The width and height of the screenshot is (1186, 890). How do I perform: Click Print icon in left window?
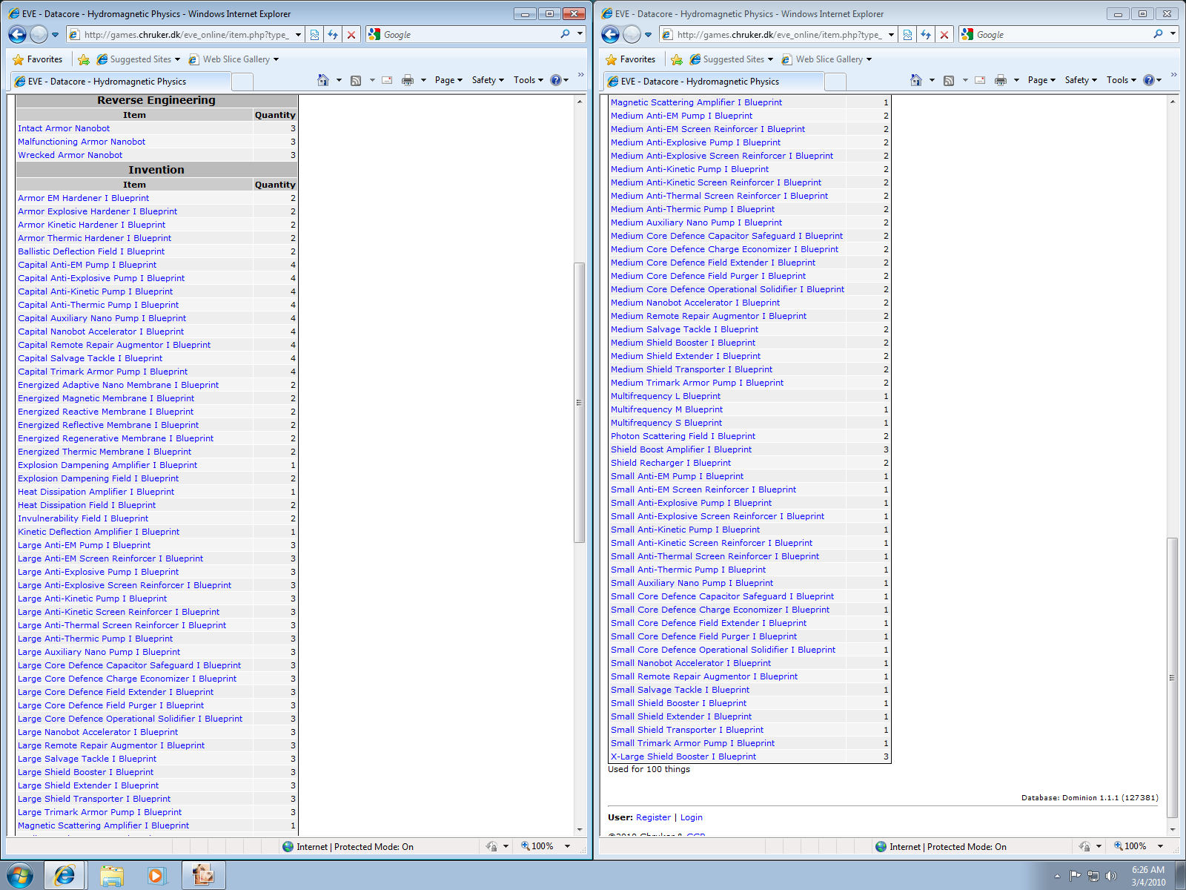408,80
